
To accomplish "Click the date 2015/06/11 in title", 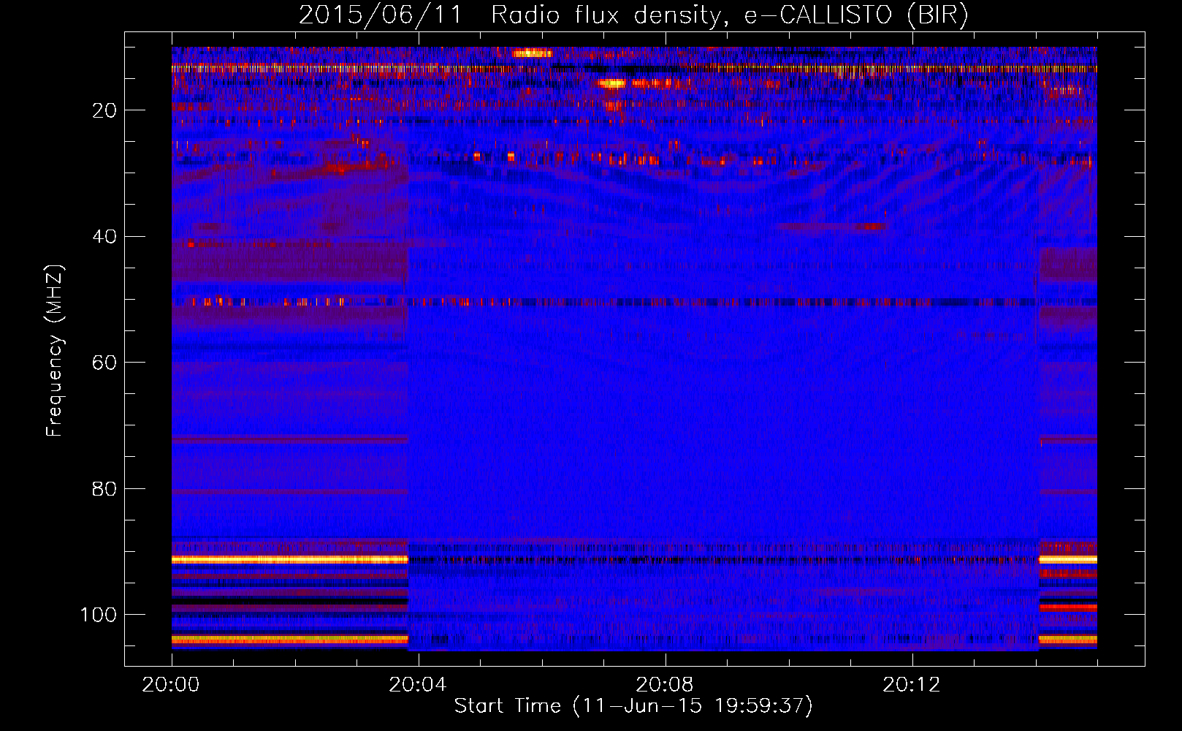I will click(x=381, y=15).
